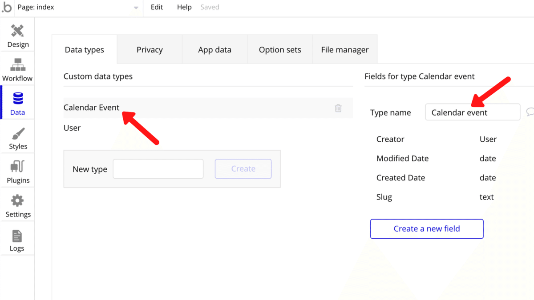Click the Create a new field button

click(x=427, y=229)
